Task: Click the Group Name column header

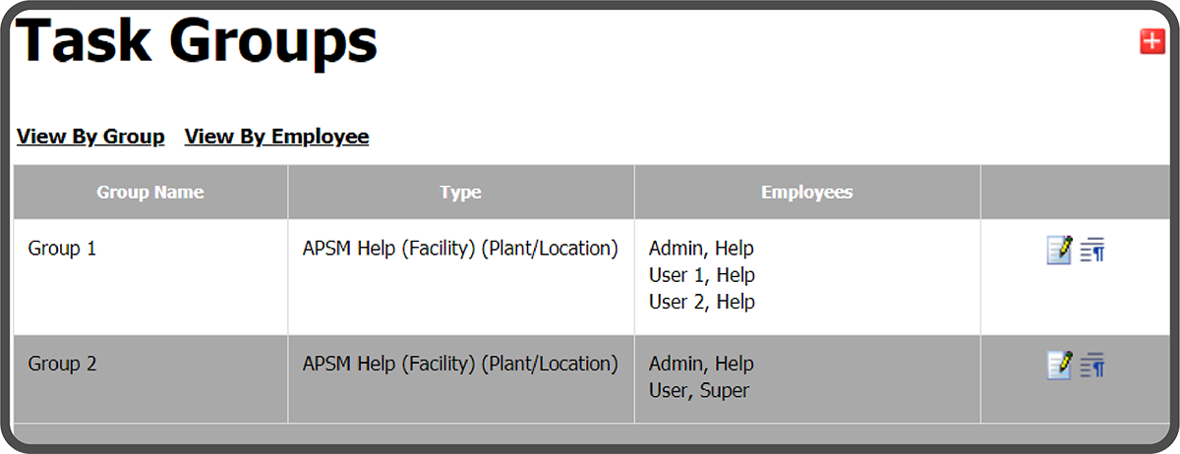Action: click(x=150, y=192)
